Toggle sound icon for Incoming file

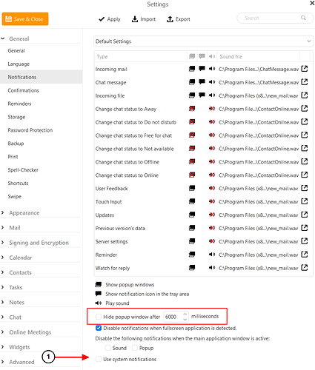click(x=212, y=95)
